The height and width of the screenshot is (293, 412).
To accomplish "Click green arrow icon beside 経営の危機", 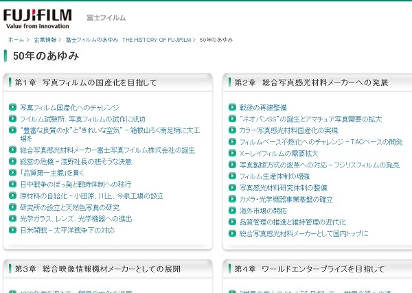I will click(x=12, y=161).
